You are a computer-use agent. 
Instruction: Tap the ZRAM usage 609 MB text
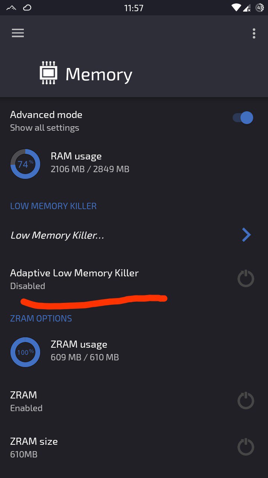click(x=84, y=357)
